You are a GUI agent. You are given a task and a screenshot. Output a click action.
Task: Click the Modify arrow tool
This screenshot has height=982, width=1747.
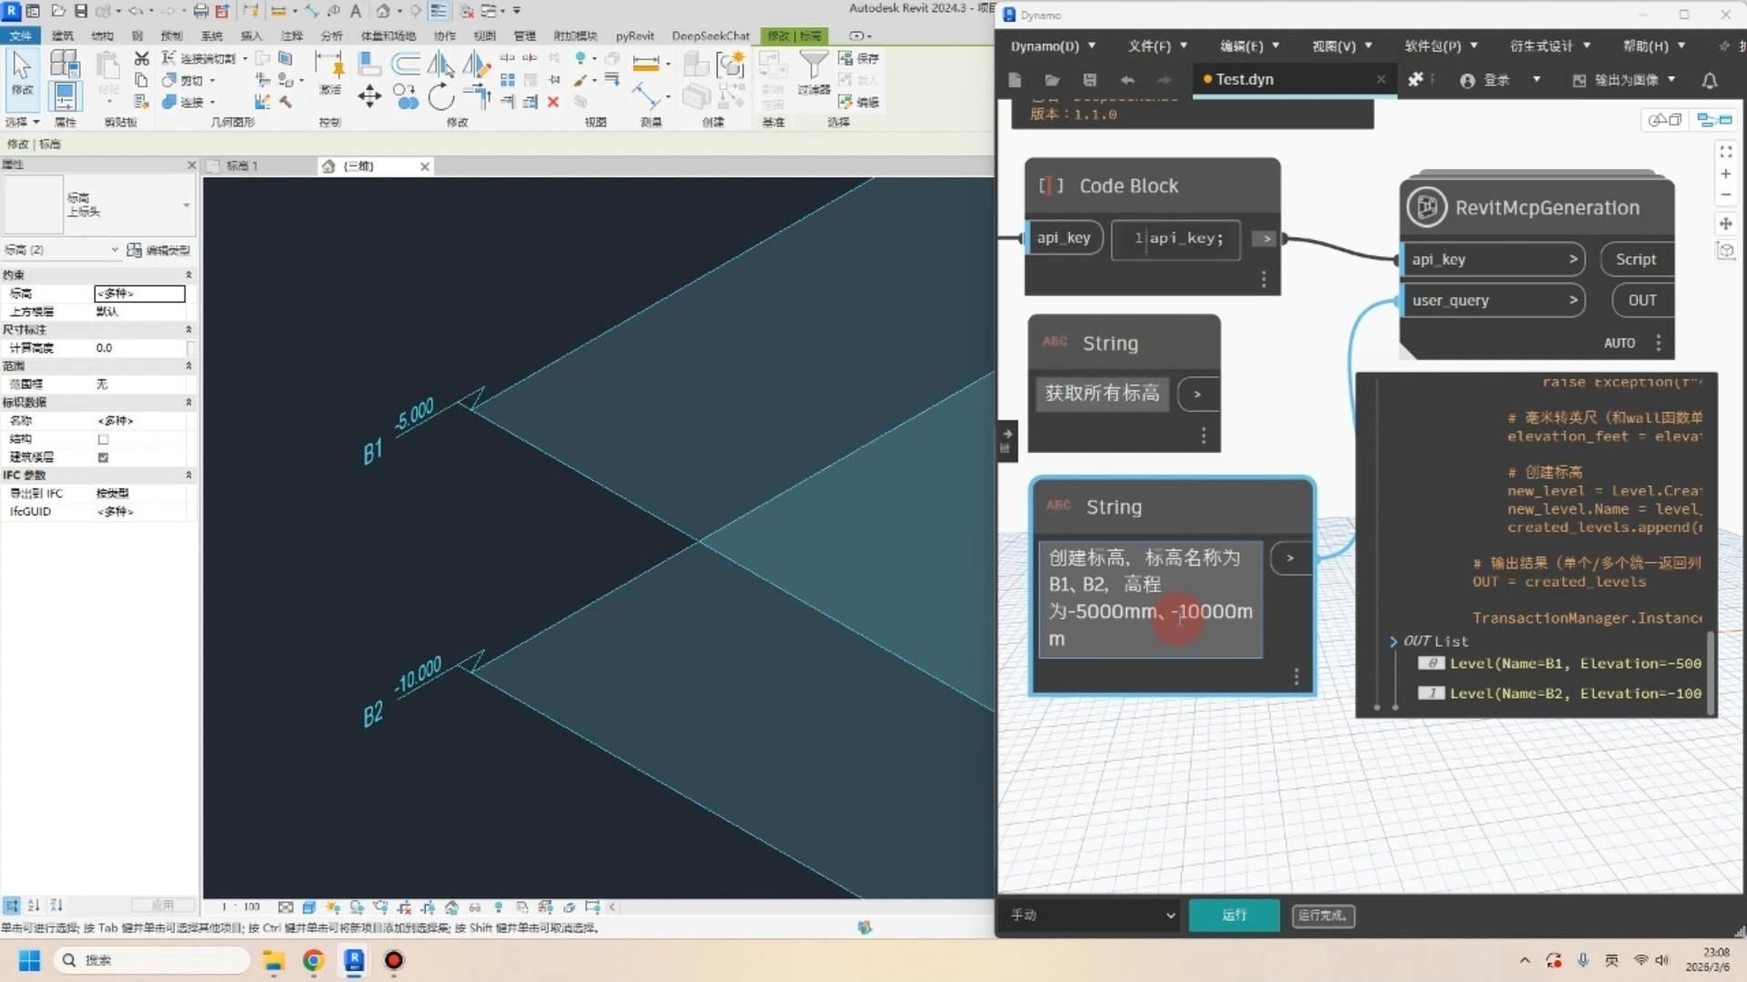22,70
